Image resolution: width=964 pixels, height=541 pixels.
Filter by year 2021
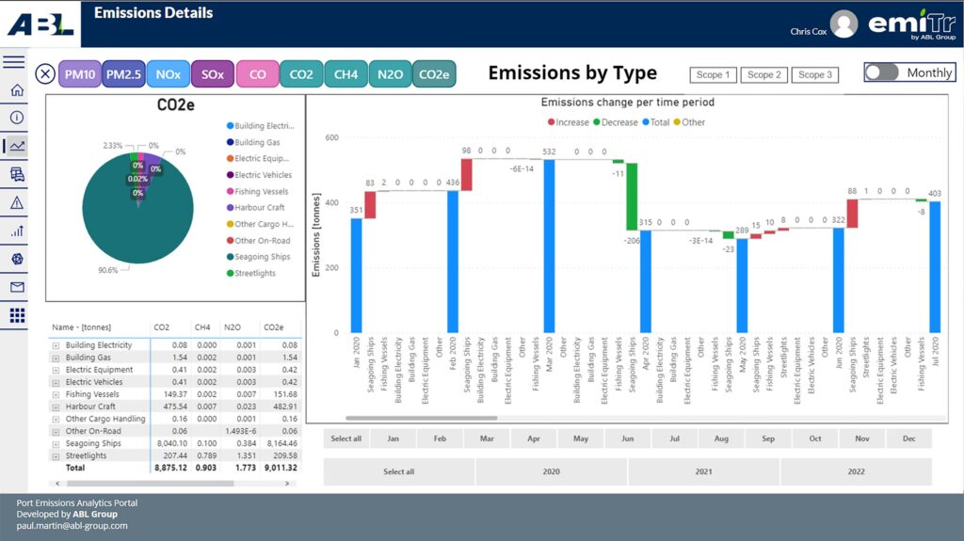click(703, 471)
